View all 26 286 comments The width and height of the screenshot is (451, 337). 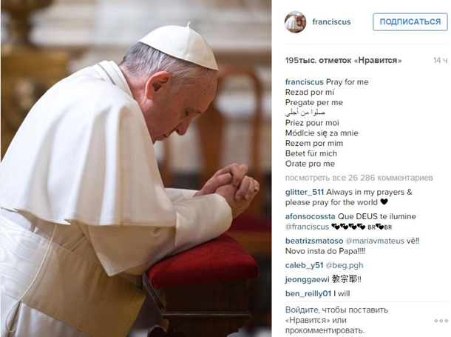click(359, 178)
